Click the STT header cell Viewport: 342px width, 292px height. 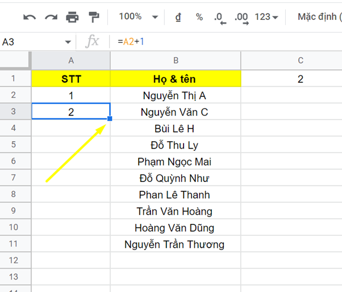[71, 79]
